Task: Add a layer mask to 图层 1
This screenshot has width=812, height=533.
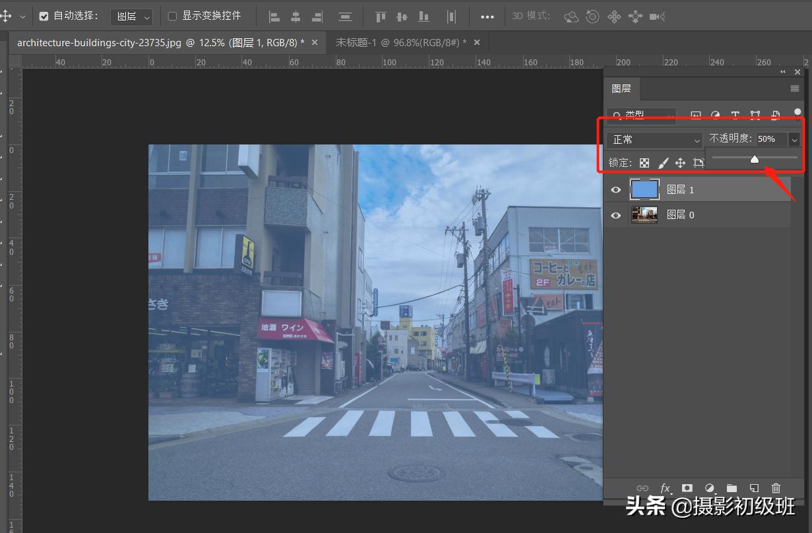Action: (687, 488)
